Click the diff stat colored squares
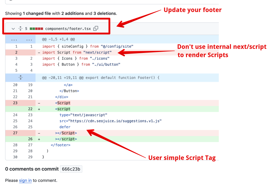The width and height of the screenshot is (268, 193). coord(36,28)
